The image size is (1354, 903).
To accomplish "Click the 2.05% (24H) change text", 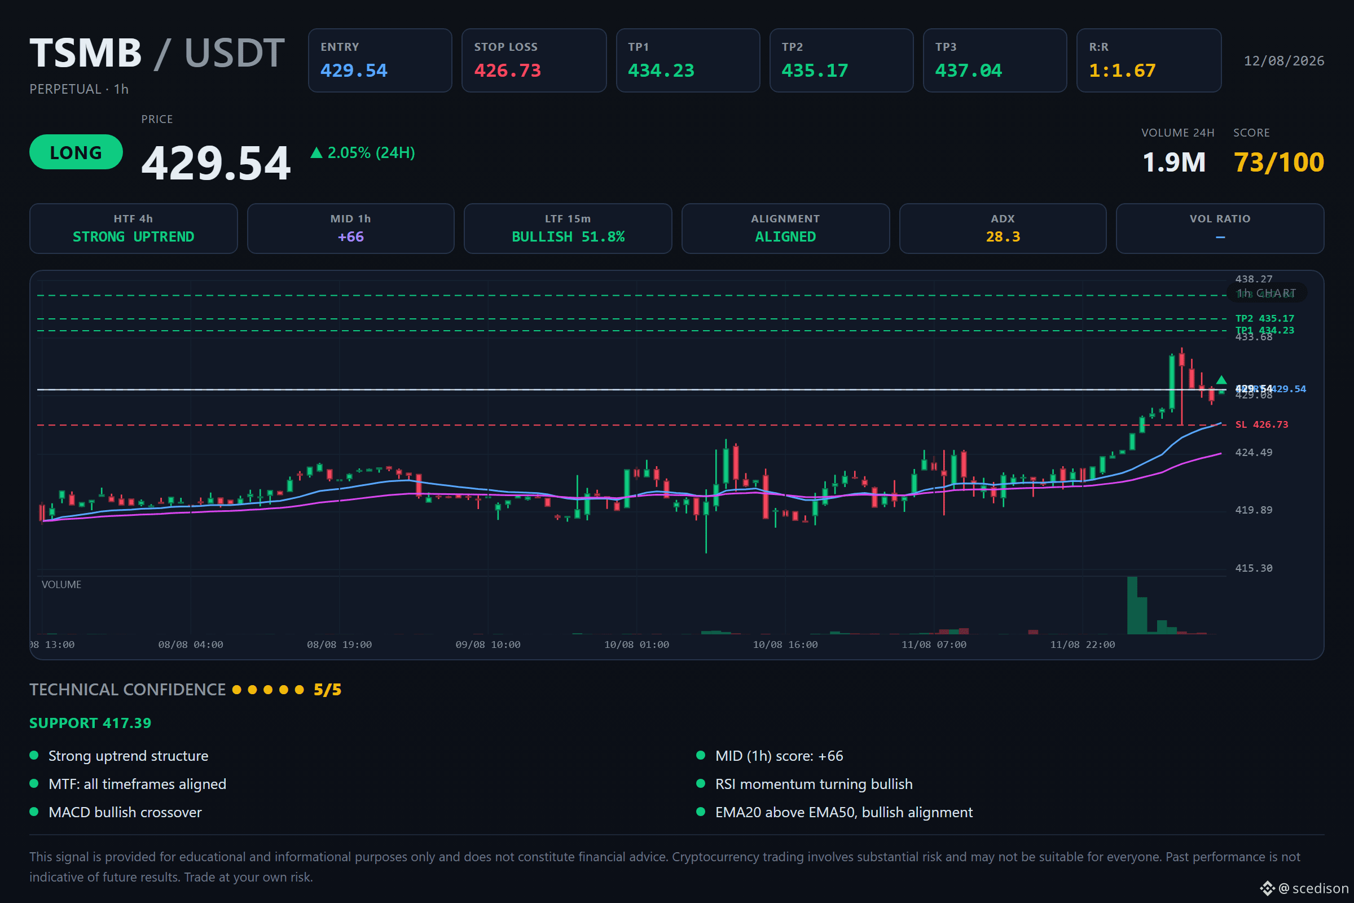I will click(371, 152).
